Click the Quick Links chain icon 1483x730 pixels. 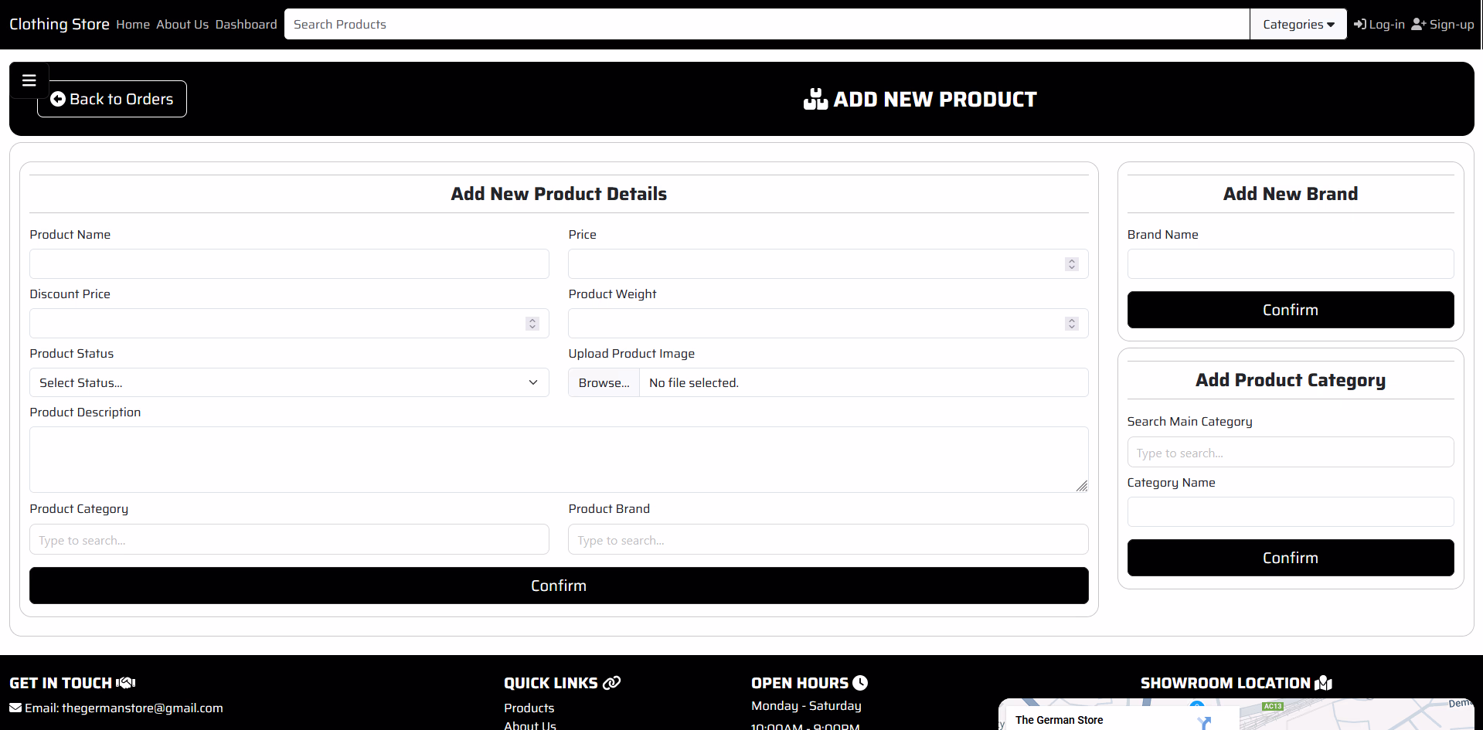(x=611, y=683)
